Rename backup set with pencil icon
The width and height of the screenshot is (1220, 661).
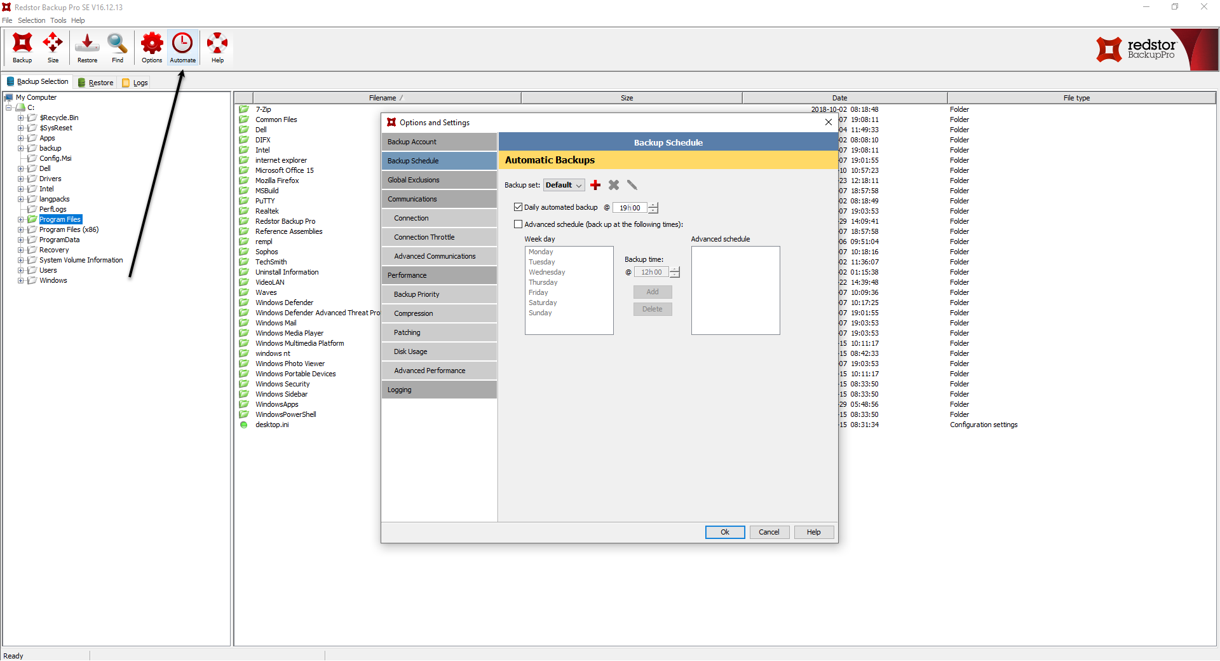pyautogui.click(x=632, y=185)
